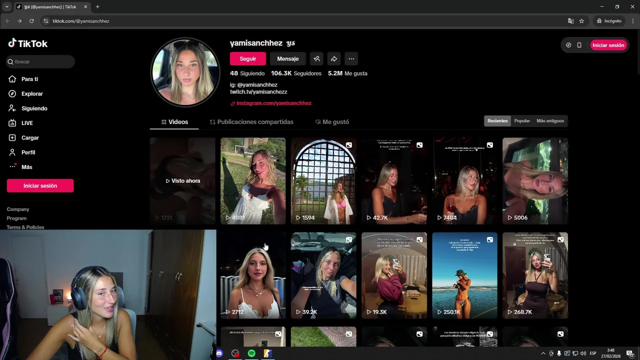Reload the page with the refresh icon

click(31, 21)
